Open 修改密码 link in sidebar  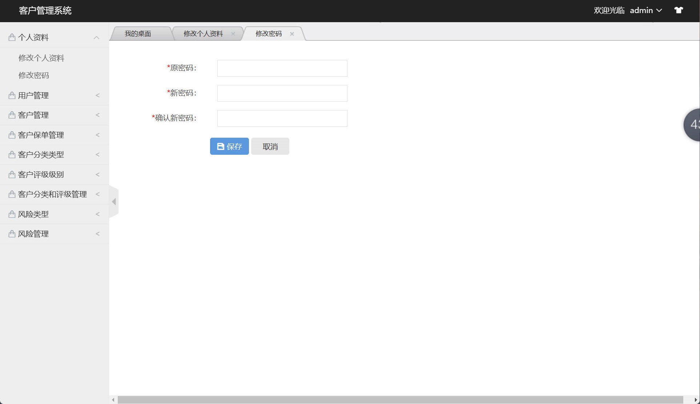[33, 76]
